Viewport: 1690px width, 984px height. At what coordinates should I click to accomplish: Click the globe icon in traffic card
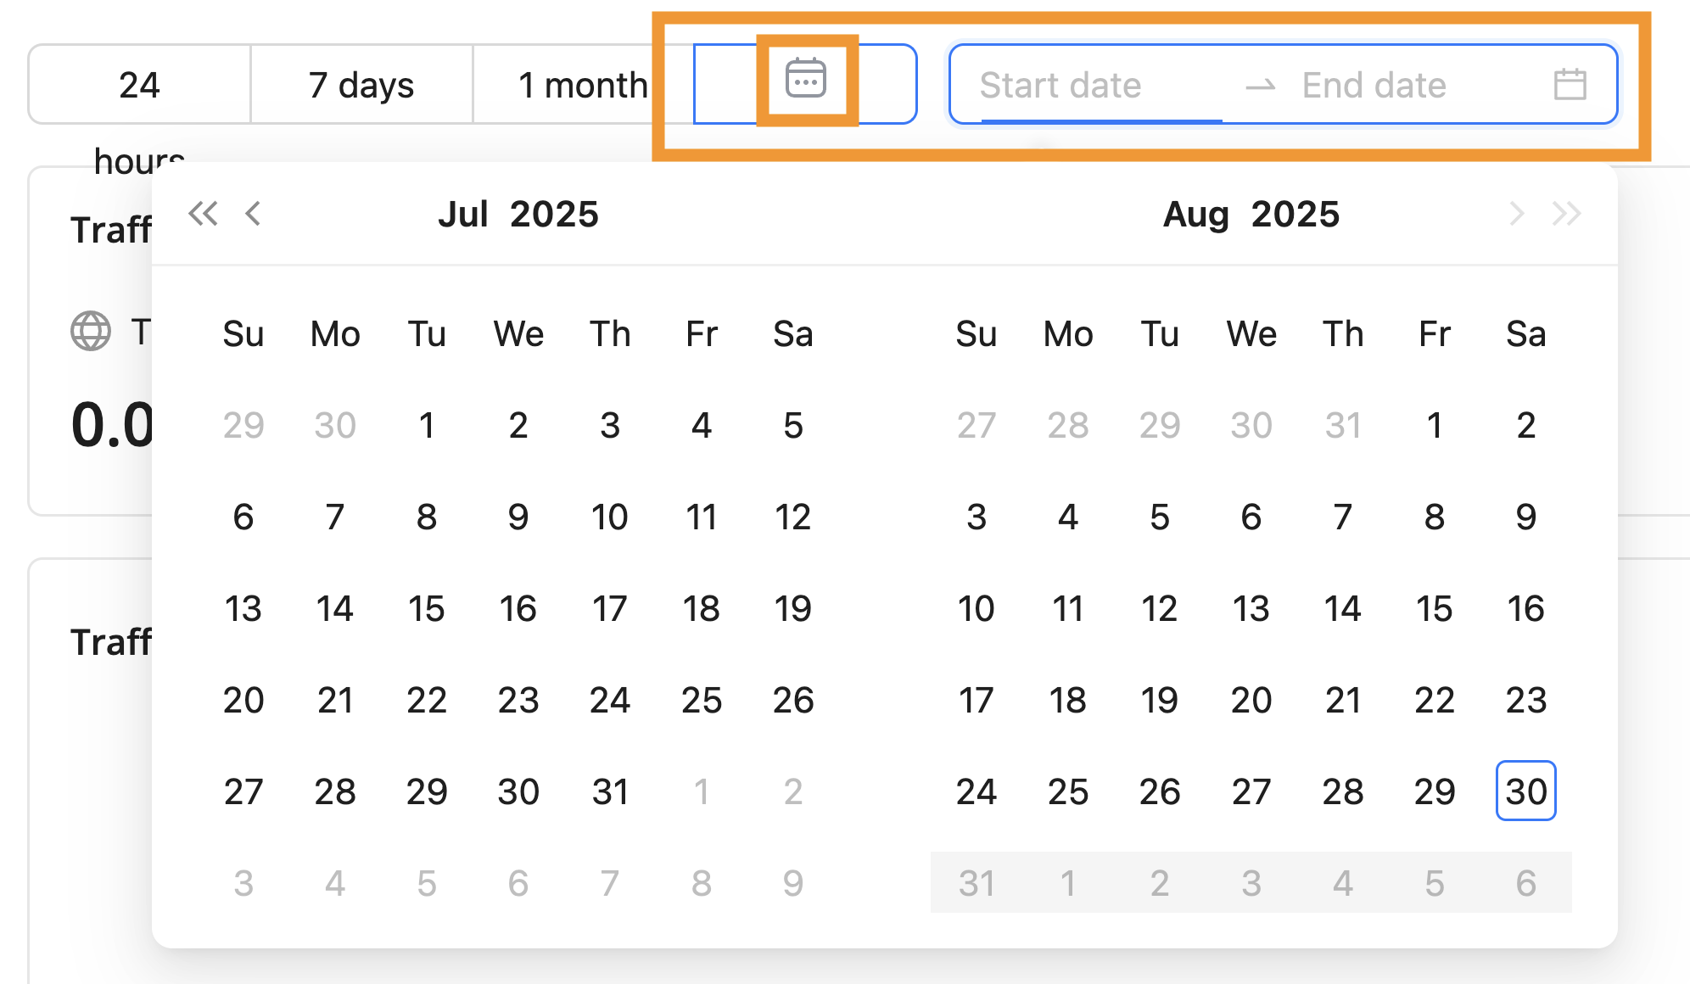pyautogui.click(x=91, y=331)
